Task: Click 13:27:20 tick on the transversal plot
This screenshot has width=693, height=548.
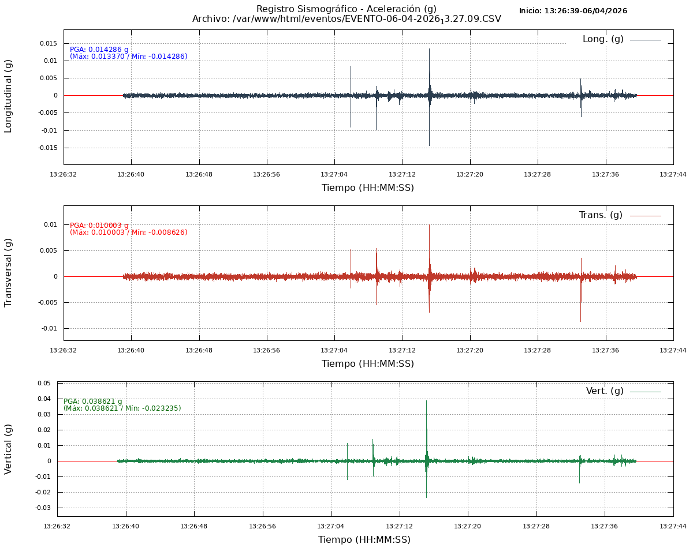Action: pos(470,350)
